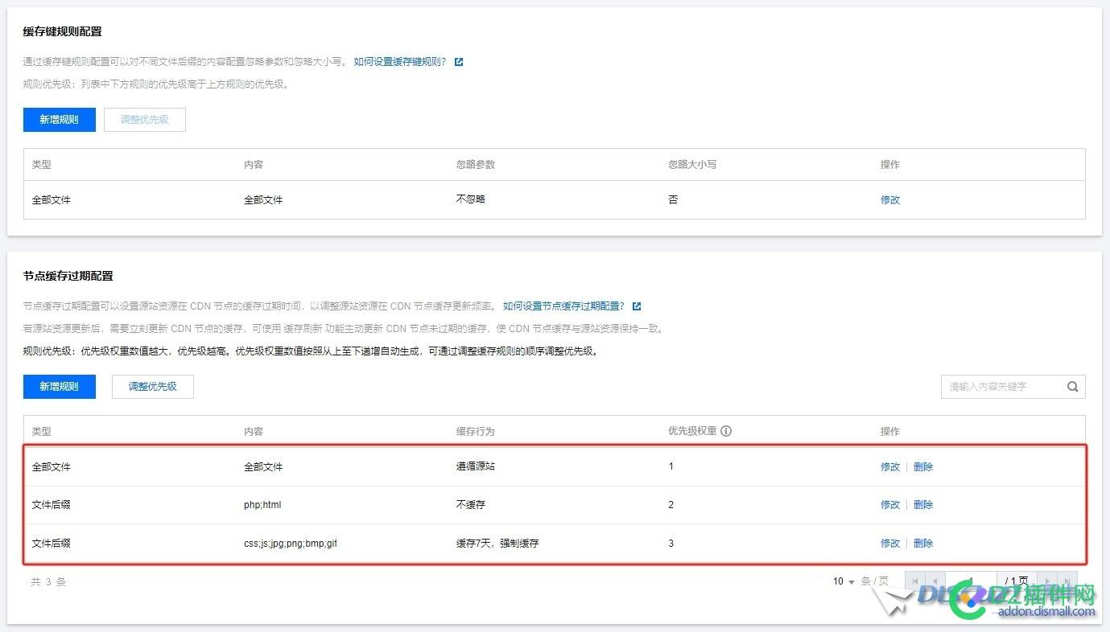Click priority weight value 3
The image size is (1110, 632).
pyautogui.click(x=671, y=544)
